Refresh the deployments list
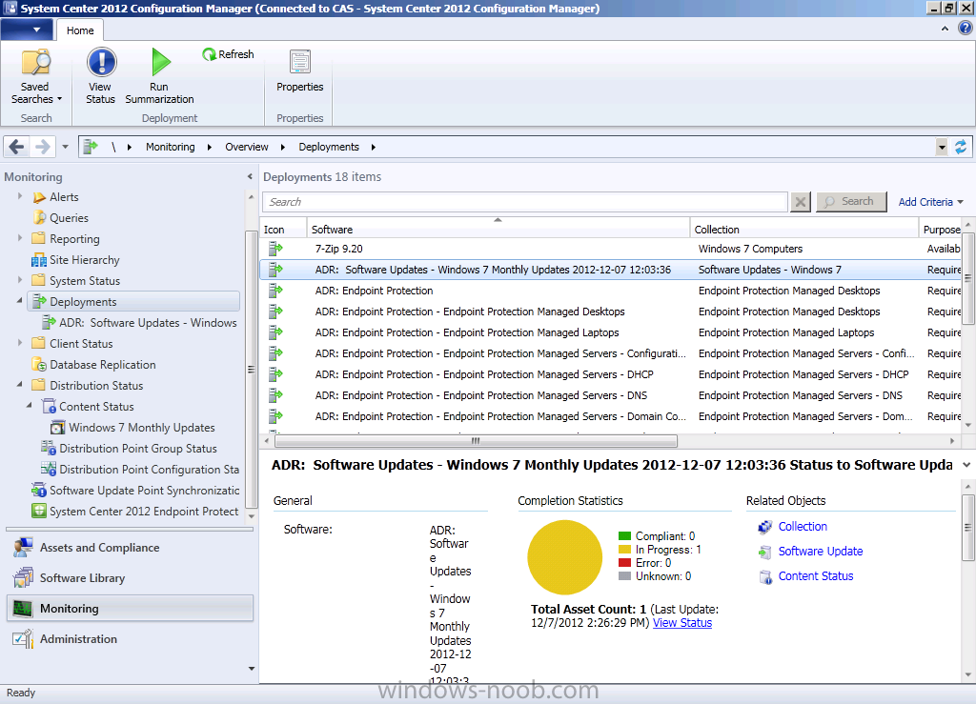Image resolution: width=976 pixels, height=704 pixels. pos(228,54)
